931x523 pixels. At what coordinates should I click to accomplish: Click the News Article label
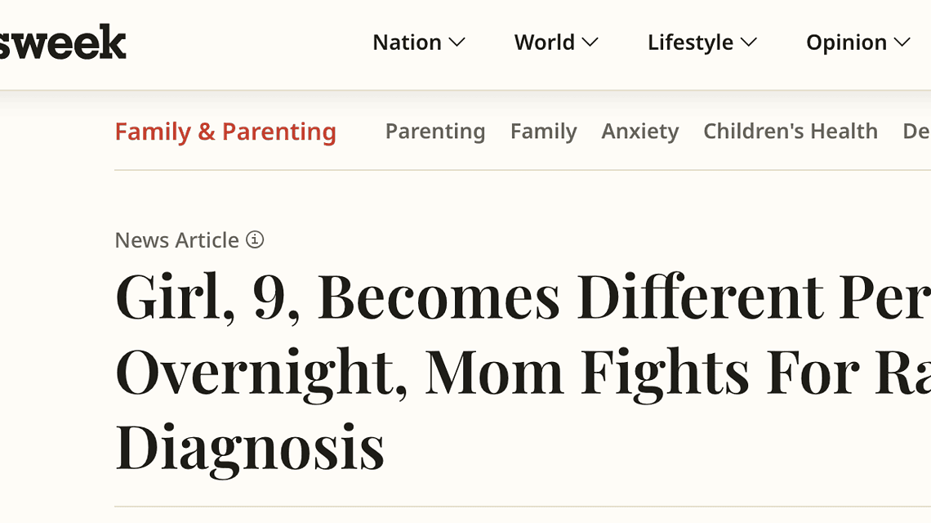(176, 239)
